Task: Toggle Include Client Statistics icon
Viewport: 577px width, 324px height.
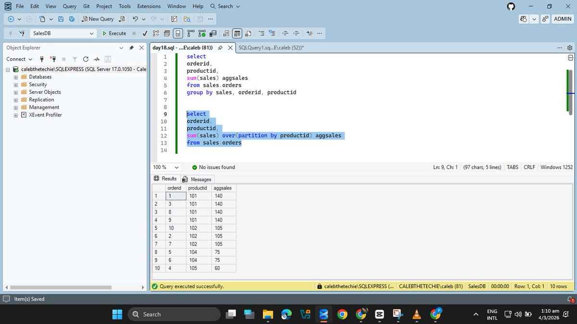Action: pos(213,33)
